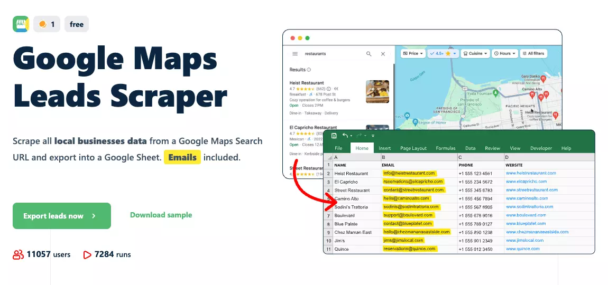The width and height of the screenshot is (608, 285).
Task: Expand the Price filter dropdown
Action: click(x=412, y=53)
